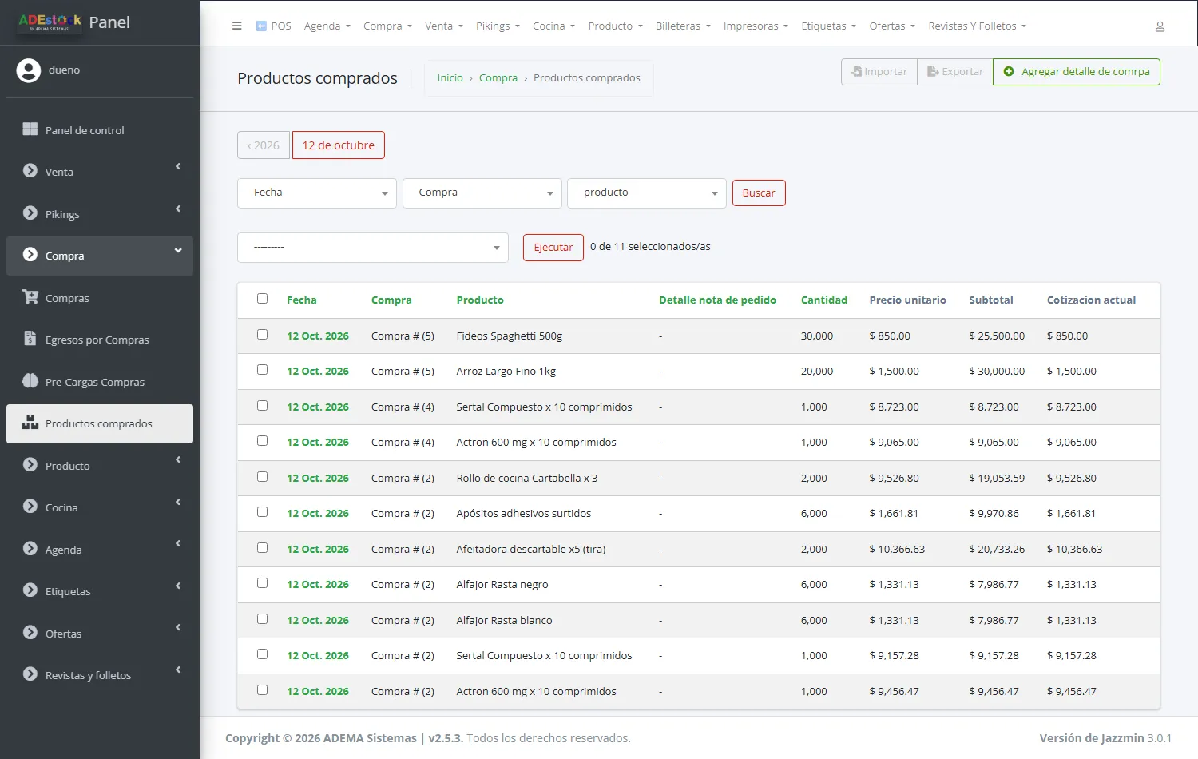This screenshot has height=759, width=1198.
Task: Click the Revistas y folletos sidebar icon
Action: point(30,674)
